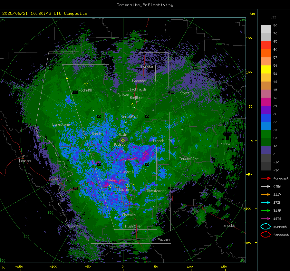Click the red 60 dBZ color swatch
Screen dimensions: 290x271
tap(266, 45)
